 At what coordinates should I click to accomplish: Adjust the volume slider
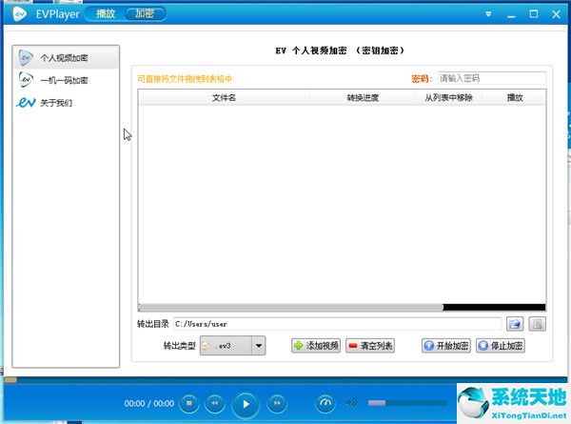[407, 403]
